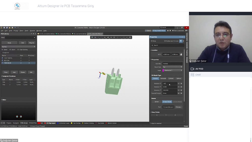Select the TERM BLOK footprint row
This screenshot has width=252, height=142.
[x=18, y=63]
